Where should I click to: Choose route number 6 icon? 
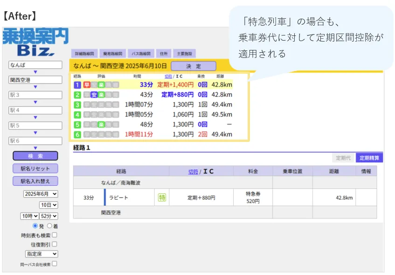77,134
